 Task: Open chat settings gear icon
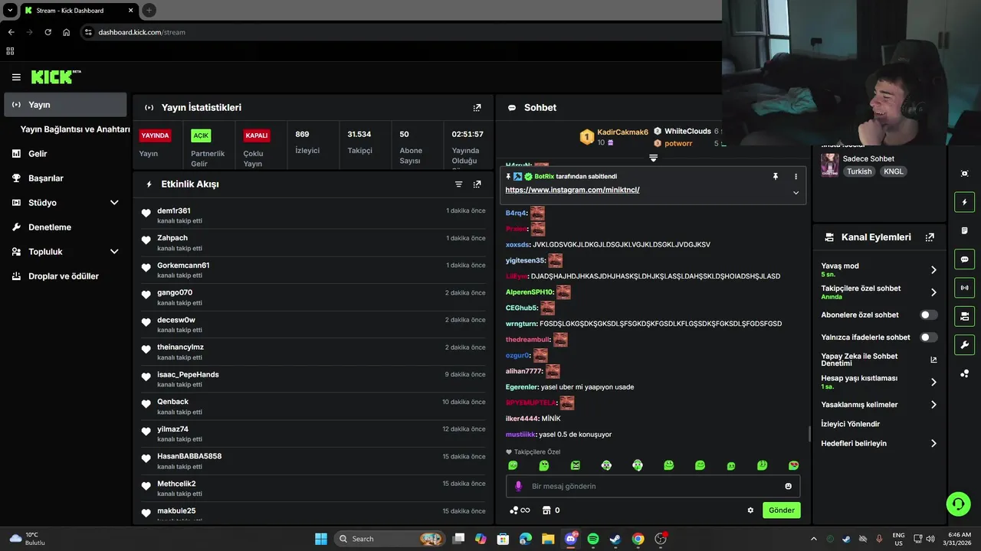(750, 510)
